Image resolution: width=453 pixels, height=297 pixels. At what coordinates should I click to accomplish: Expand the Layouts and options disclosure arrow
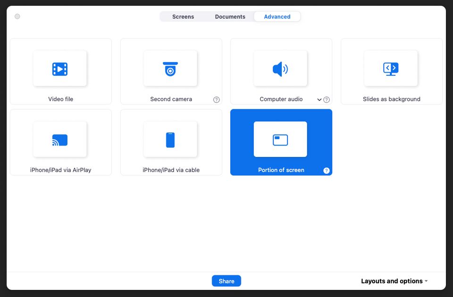(426, 280)
